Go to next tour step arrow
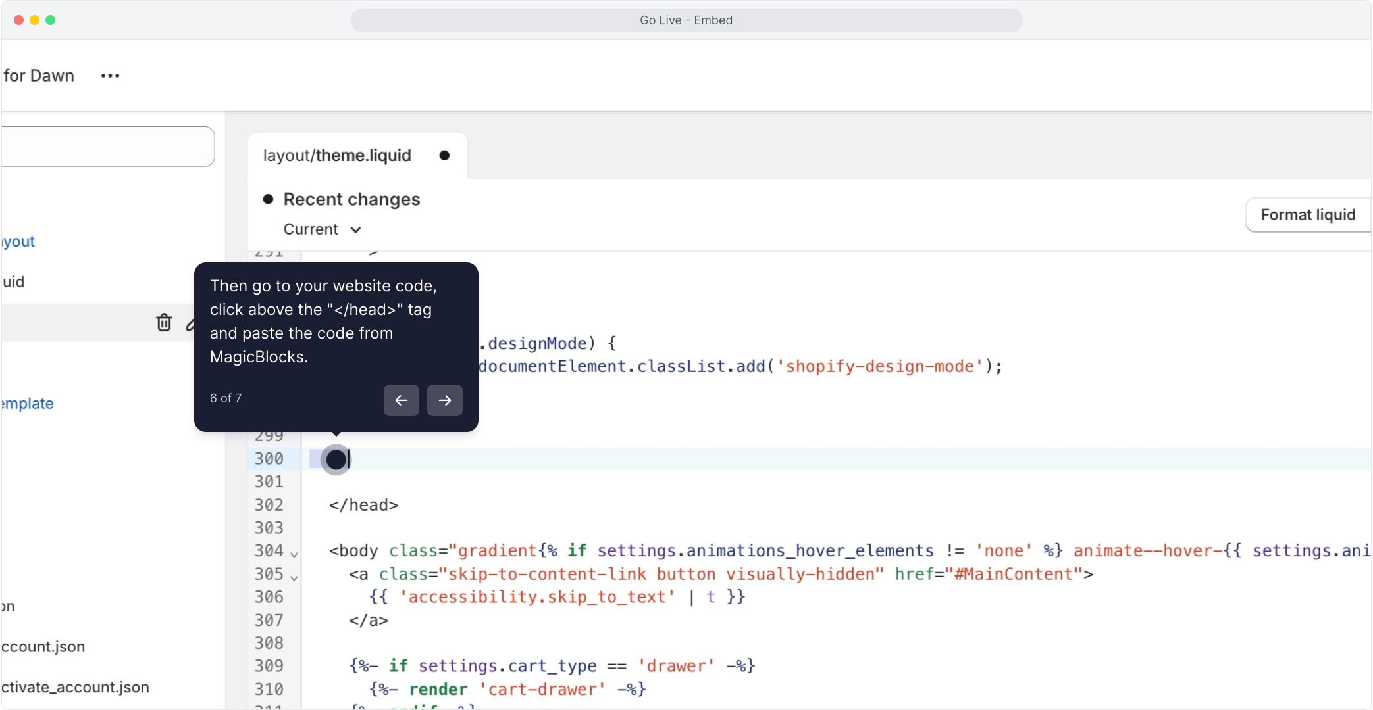 click(x=444, y=400)
